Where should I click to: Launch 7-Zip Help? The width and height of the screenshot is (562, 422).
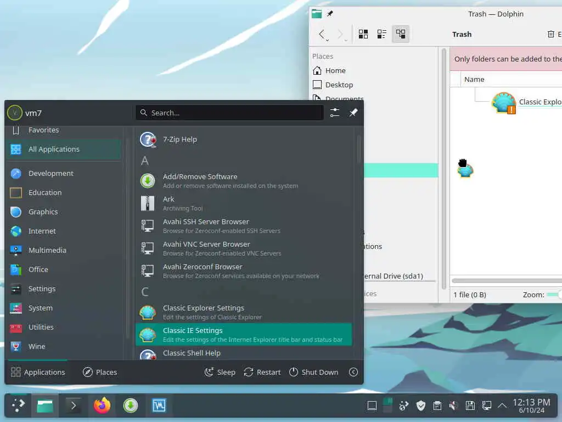244,139
